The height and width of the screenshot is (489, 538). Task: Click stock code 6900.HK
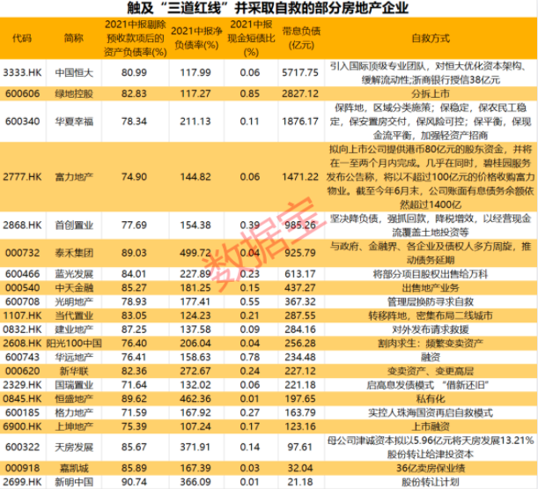click(x=22, y=426)
